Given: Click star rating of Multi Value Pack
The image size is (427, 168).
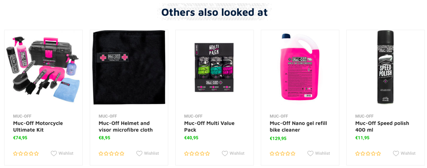Looking at the screenshot, I should pos(197,154).
